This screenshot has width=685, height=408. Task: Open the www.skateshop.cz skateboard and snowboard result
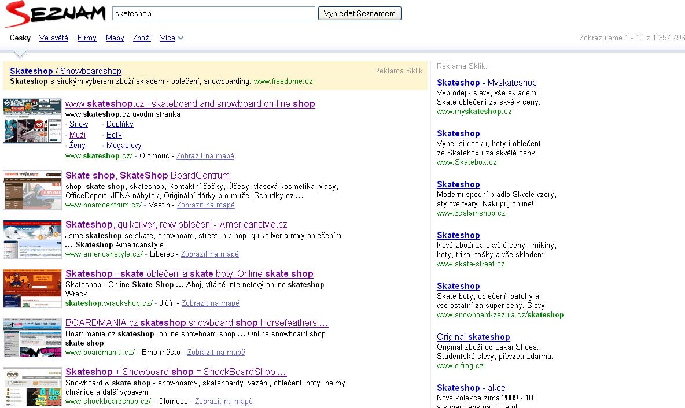(190, 104)
